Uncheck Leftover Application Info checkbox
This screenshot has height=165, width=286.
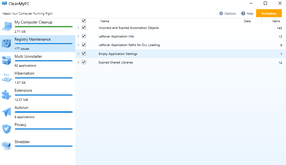pos(84,36)
